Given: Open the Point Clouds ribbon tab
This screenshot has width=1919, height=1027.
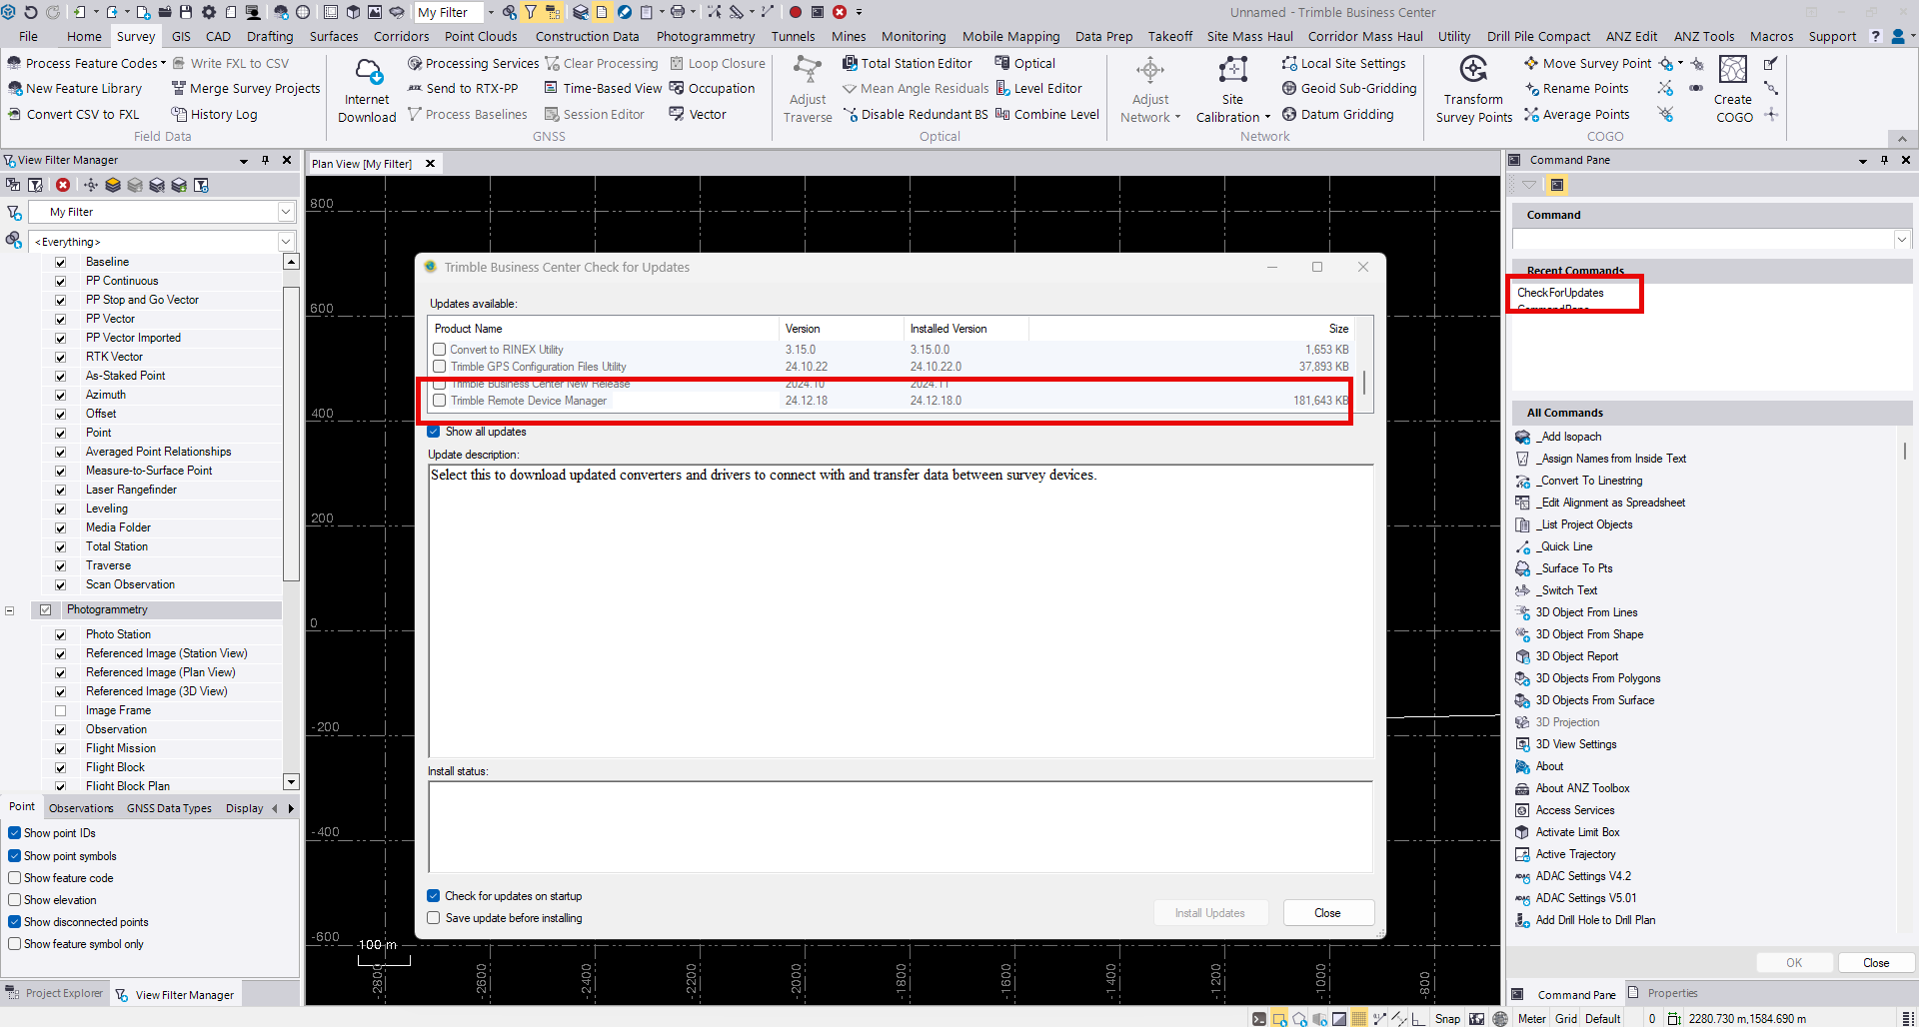Looking at the screenshot, I should tap(481, 37).
